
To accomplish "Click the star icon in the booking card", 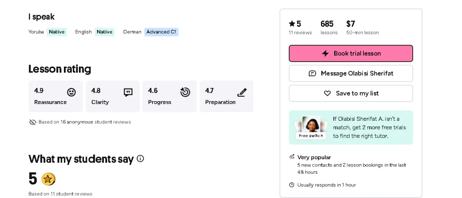I will click(292, 23).
